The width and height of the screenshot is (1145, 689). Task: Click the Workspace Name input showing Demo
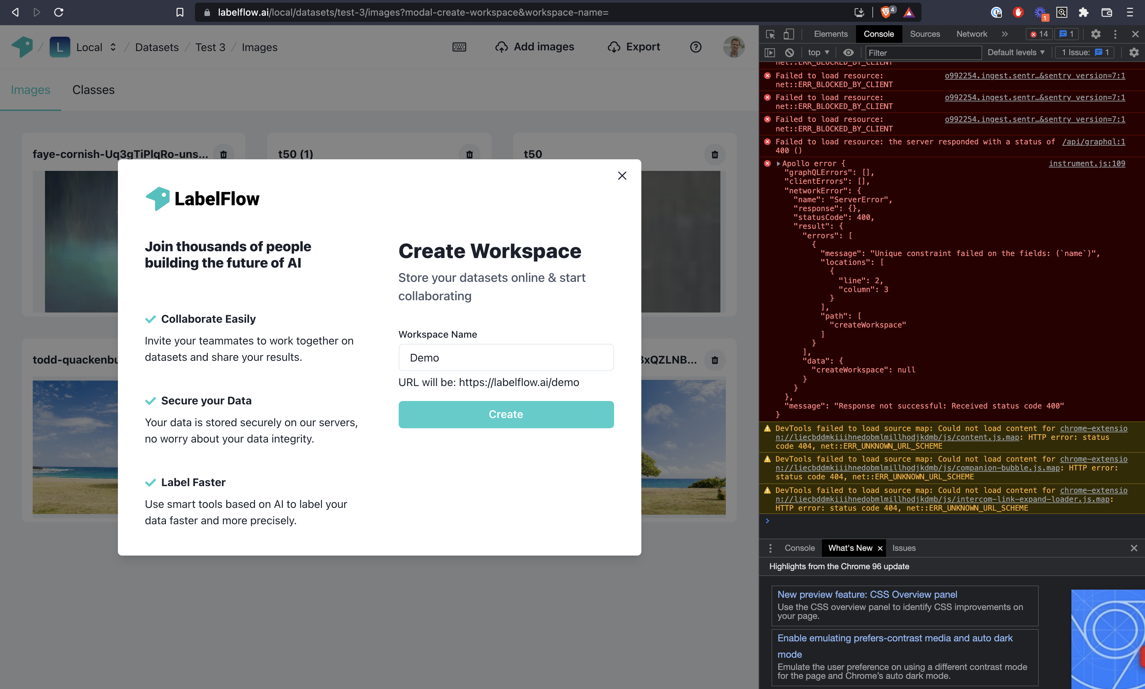506,357
